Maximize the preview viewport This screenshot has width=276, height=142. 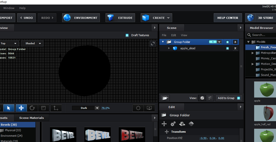click(153, 43)
